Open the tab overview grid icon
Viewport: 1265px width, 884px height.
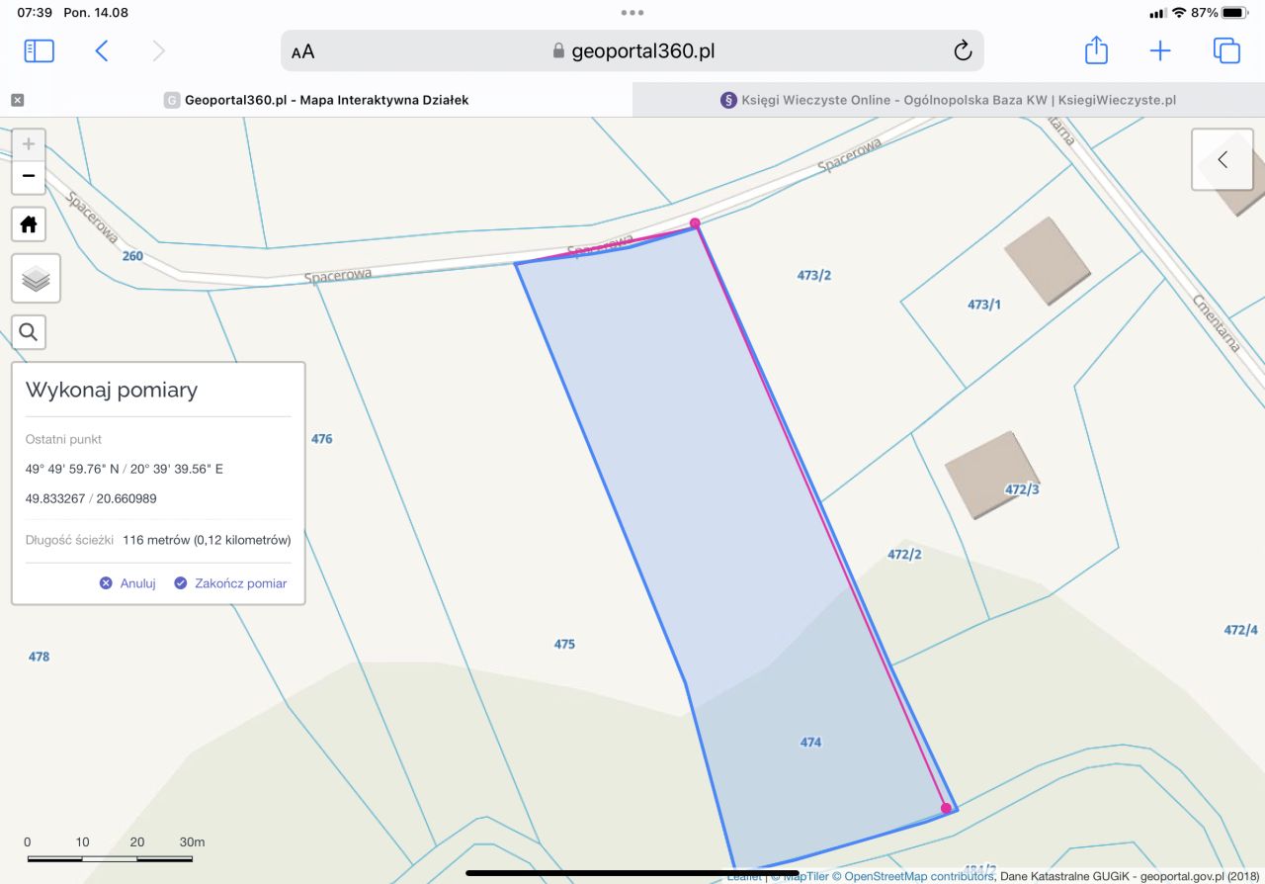pyautogui.click(x=1226, y=49)
